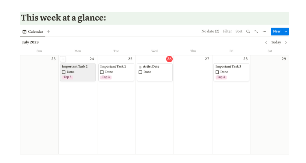
Task: Mark Artist Date as Done
Action: tap(140, 72)
